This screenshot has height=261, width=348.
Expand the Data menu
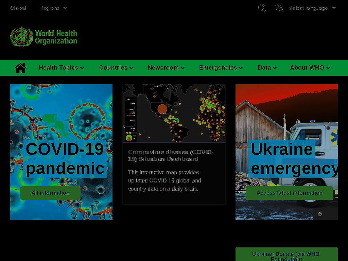coord(267,68)
